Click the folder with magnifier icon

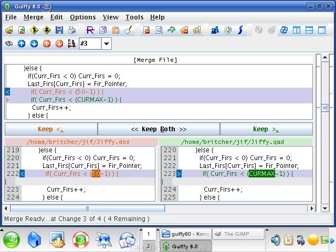coord(197,30)
